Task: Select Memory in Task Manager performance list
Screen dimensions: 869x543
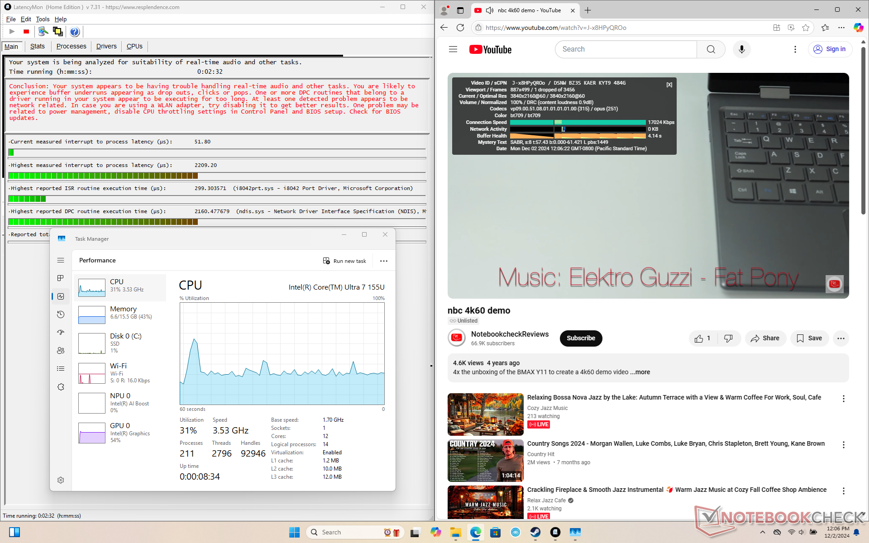Action: point(120,315)
